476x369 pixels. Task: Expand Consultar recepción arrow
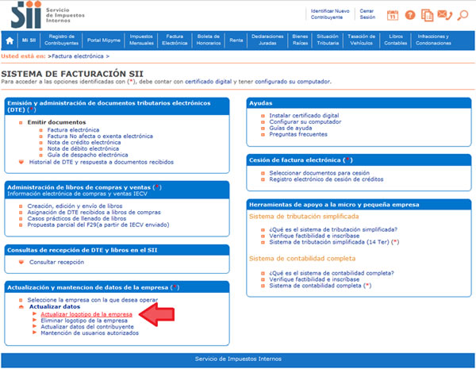click(x=21, y=262)
